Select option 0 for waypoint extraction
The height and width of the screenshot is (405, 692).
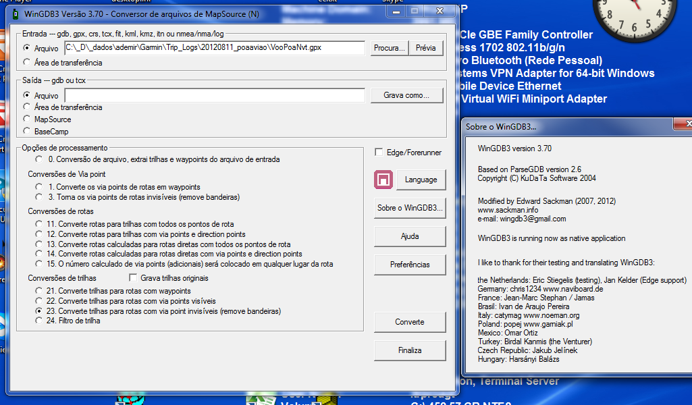click(38, 159)
